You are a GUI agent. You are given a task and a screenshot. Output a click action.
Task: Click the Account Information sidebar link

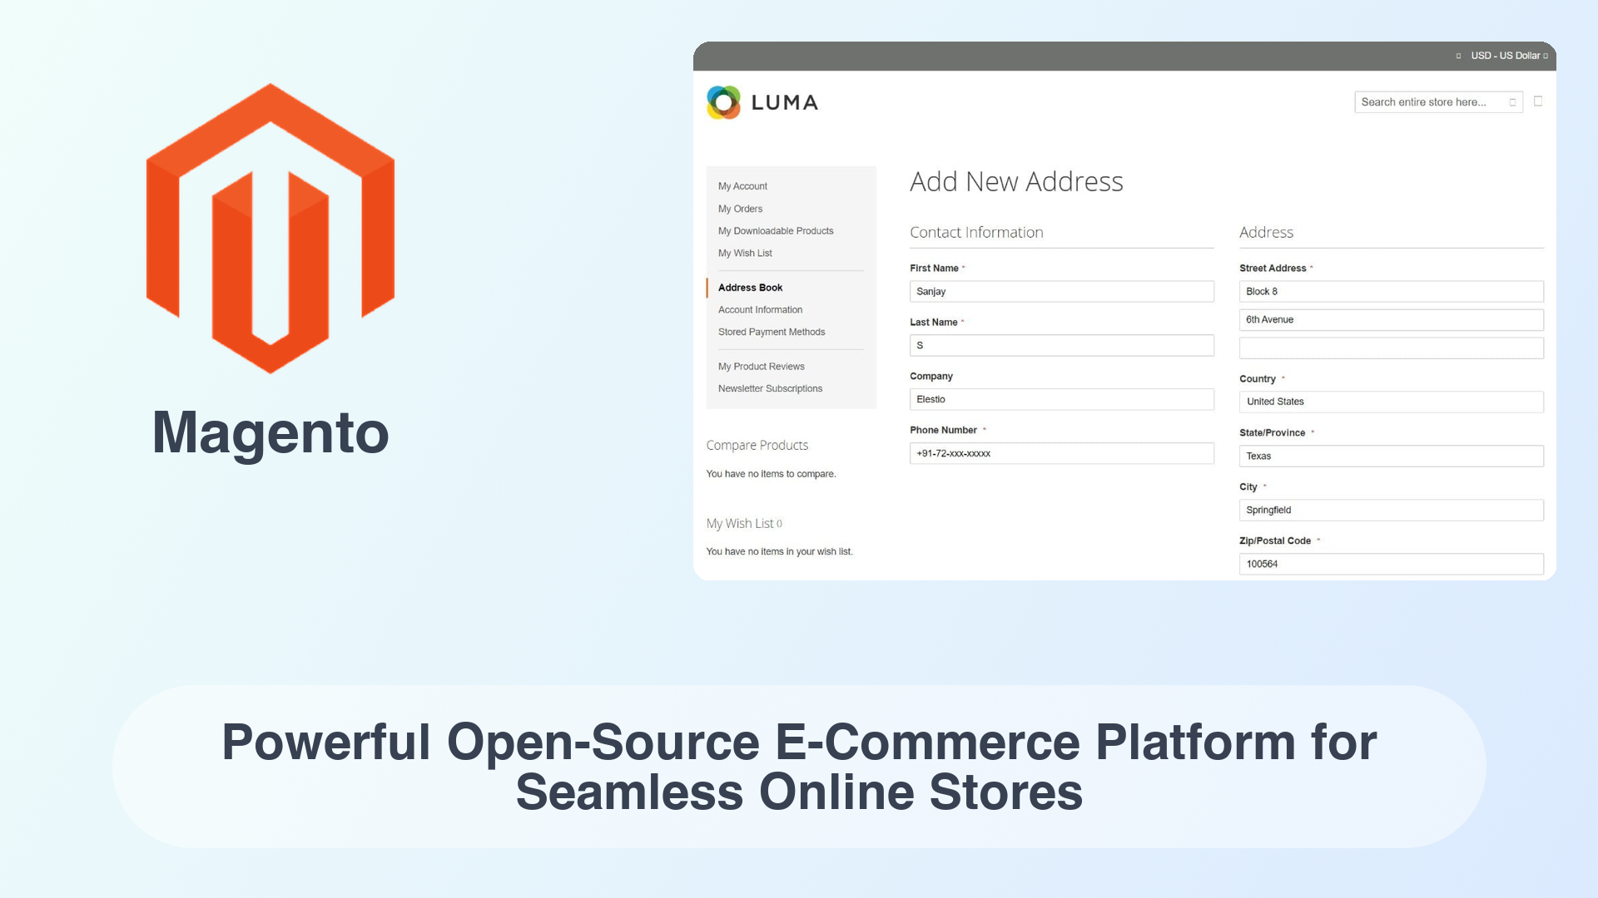pyautogui.click(x=760, y=309)
